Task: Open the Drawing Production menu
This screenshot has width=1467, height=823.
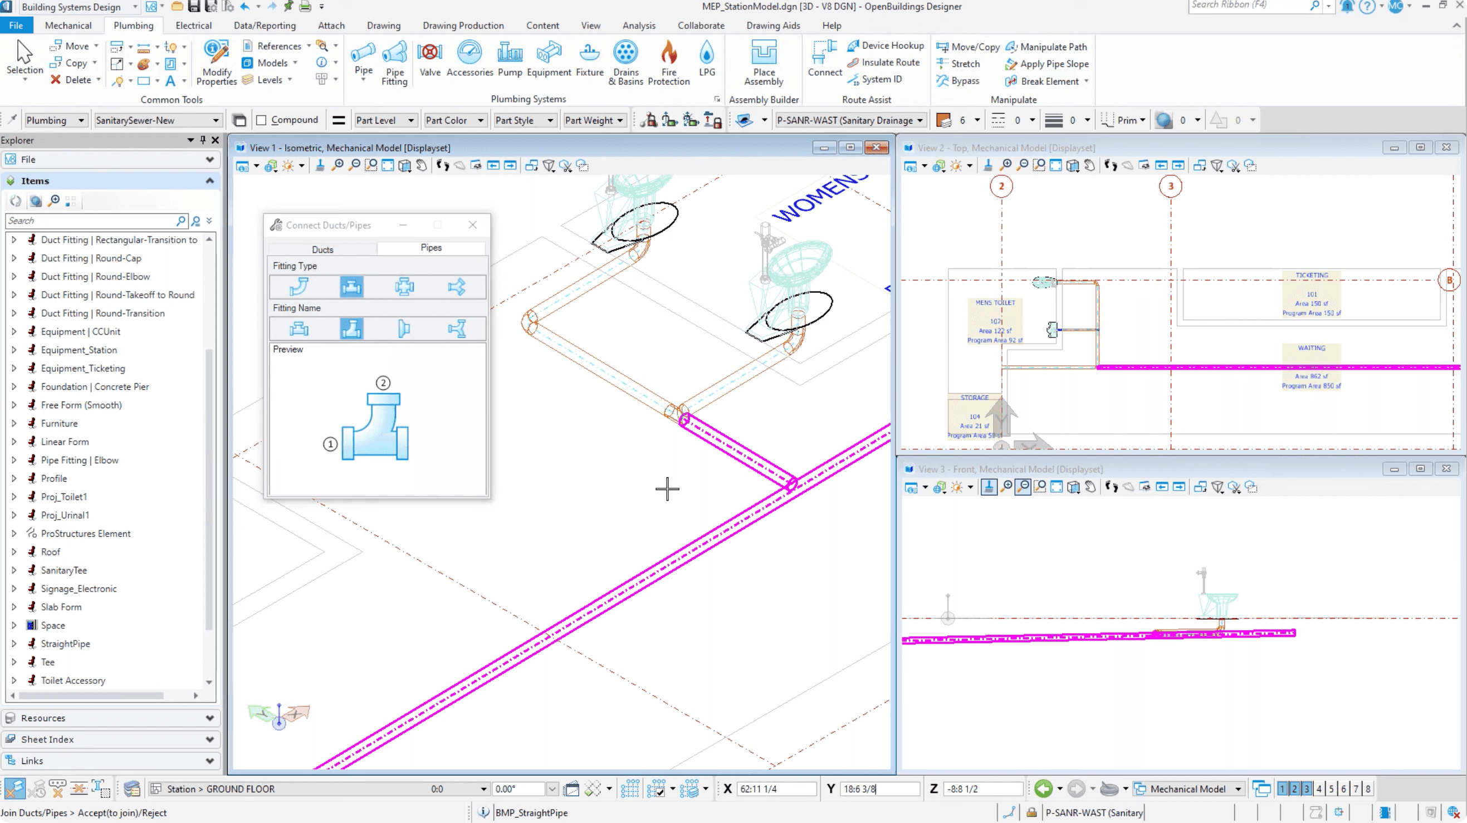Action: 463,25
